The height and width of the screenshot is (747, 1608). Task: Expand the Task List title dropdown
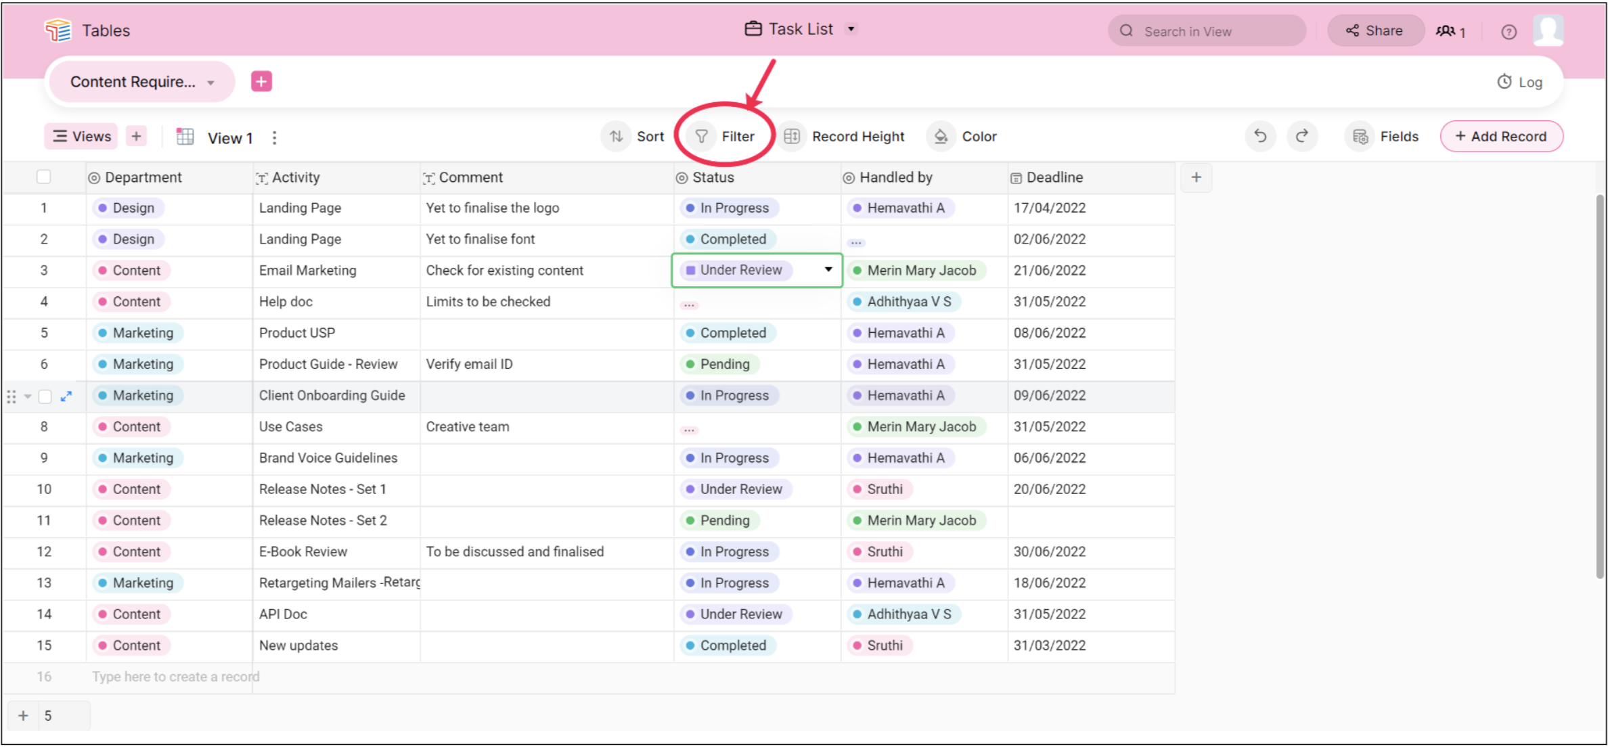click(851, 29)
